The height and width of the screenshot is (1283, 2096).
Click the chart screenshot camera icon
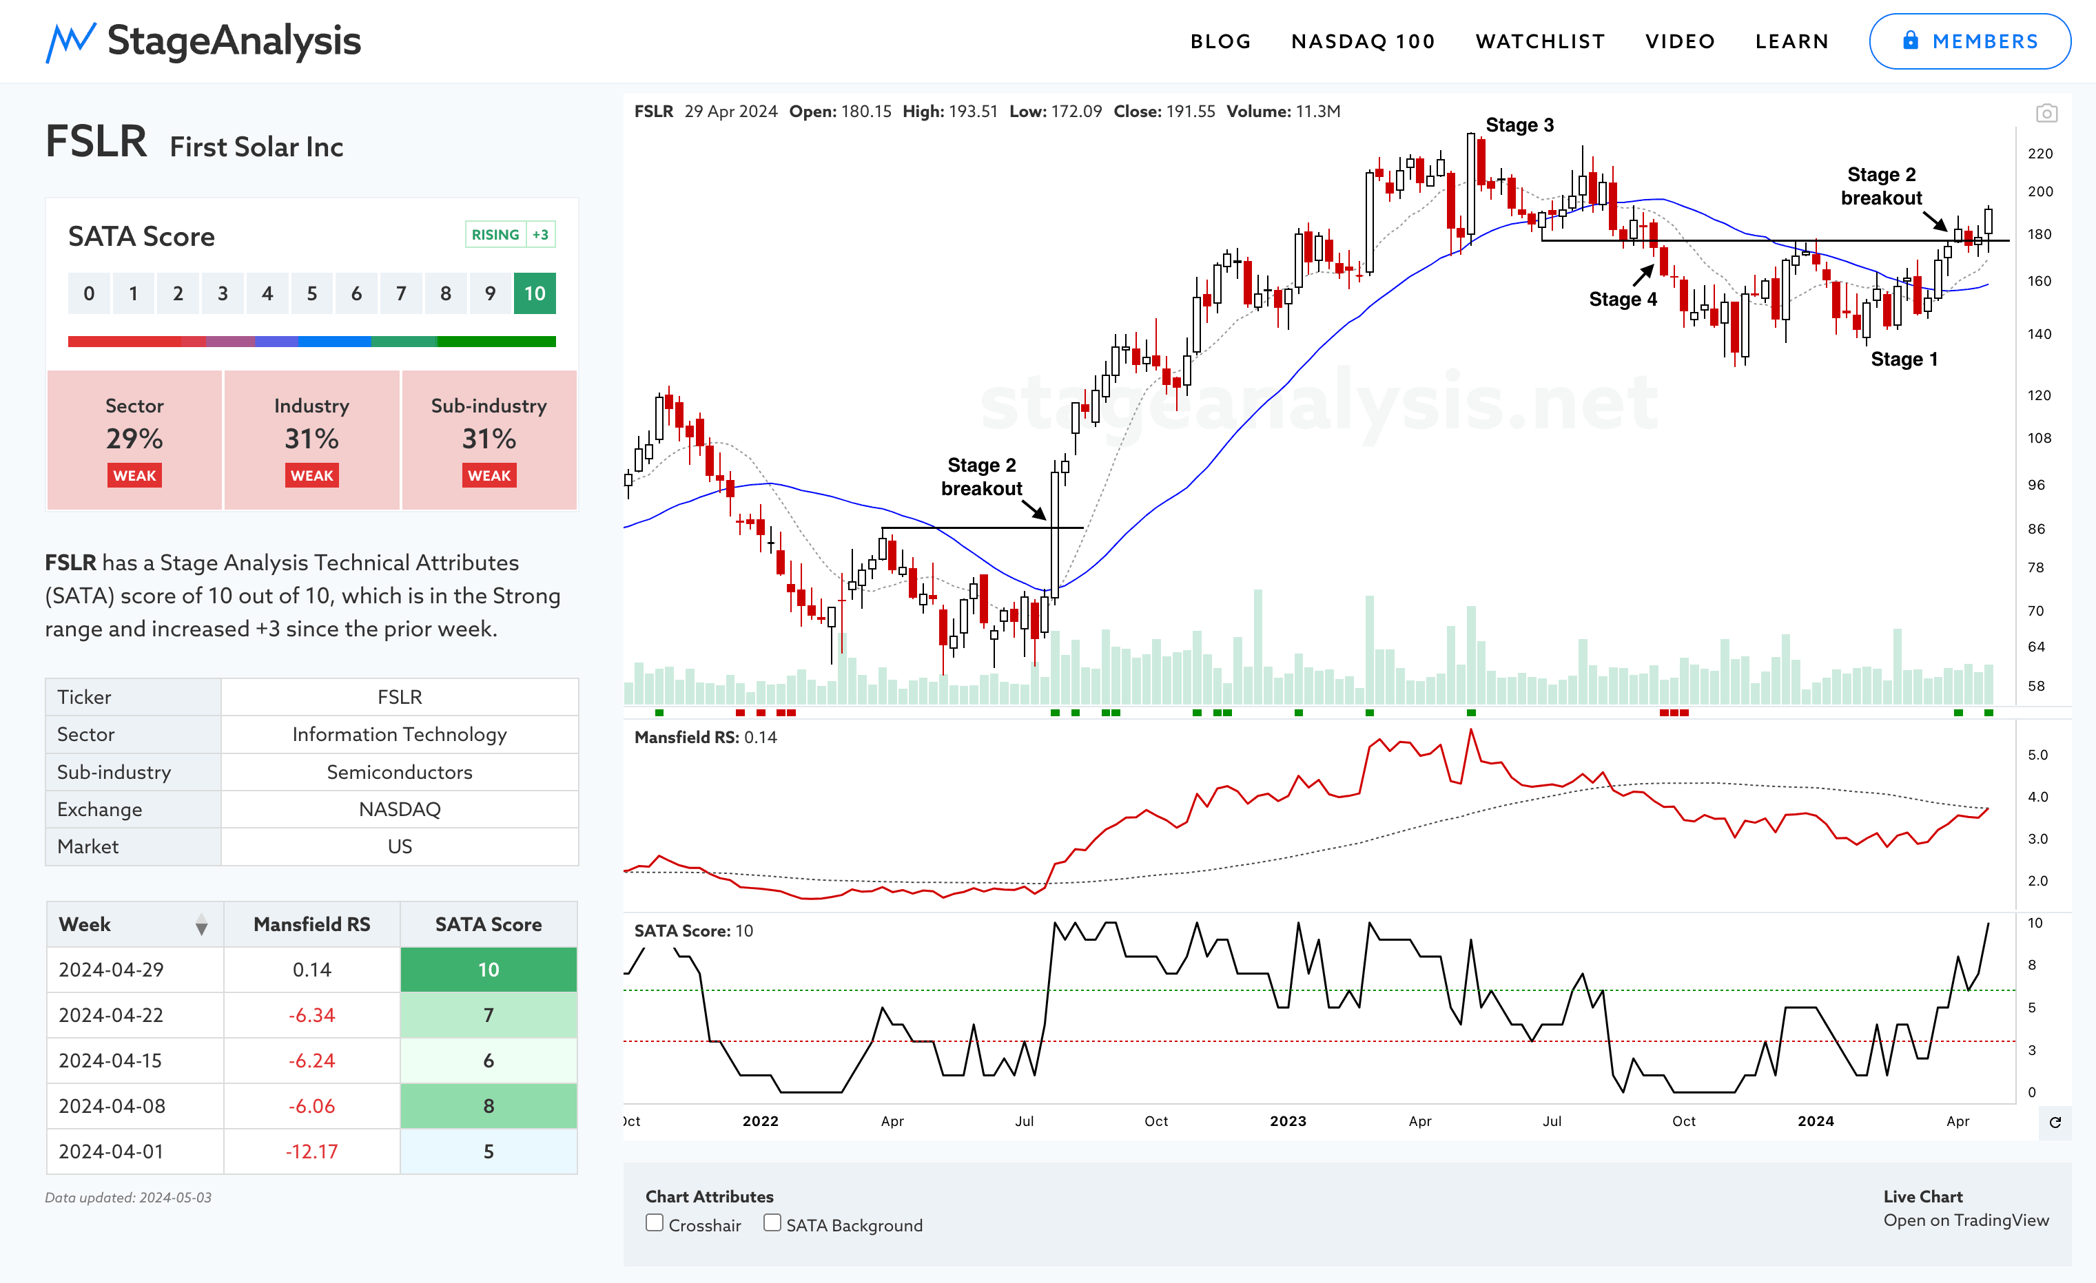point(2046,113)
